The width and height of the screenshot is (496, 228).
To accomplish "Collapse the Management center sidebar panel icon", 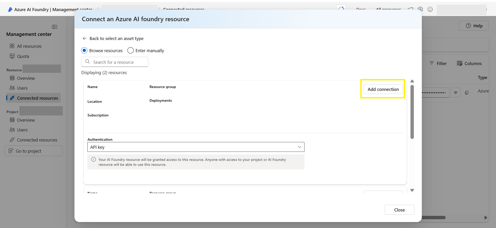I will click(x=55, y=27).
